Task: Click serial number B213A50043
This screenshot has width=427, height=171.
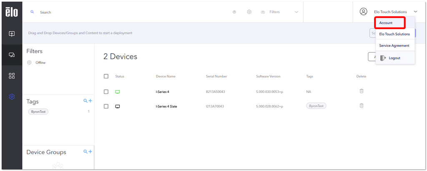Action: tap(216, 92)
